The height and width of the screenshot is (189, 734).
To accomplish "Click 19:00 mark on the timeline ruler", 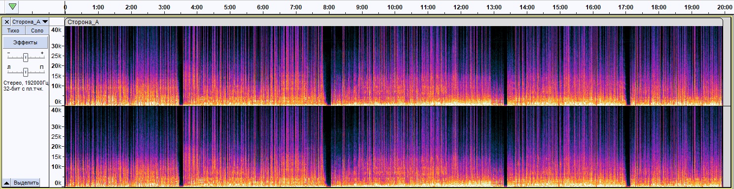I will pyautogui.click(x=692, y=7).
